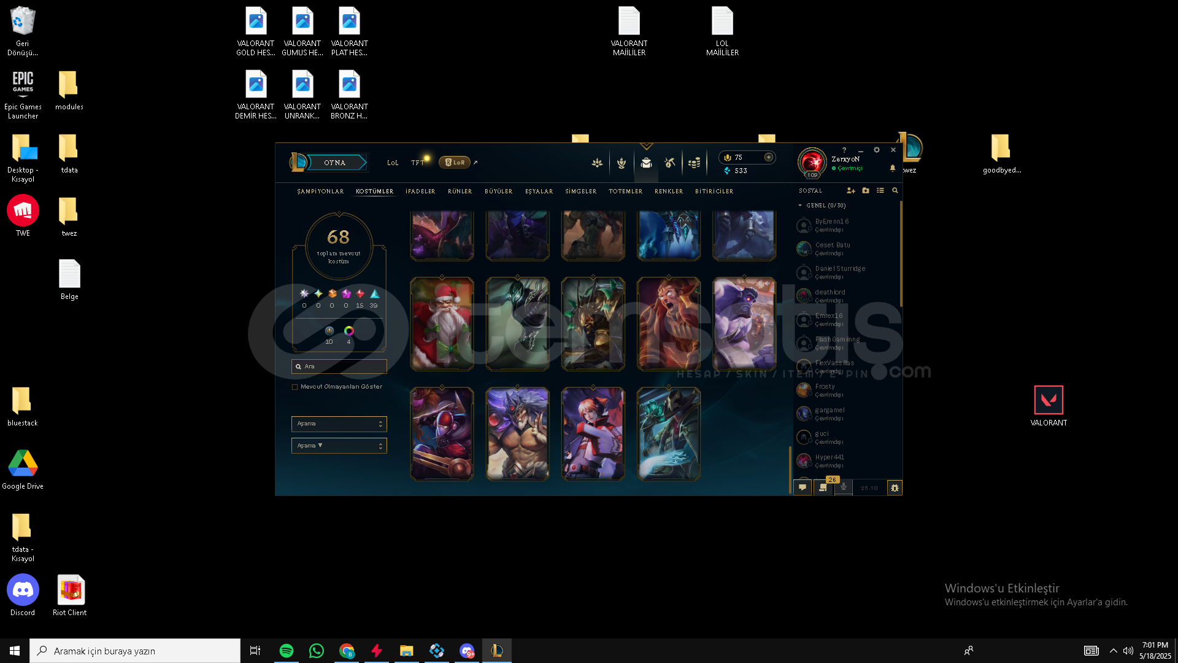
Task: Open Spotify from the taskbar
Action: click(x=287, y=651)
